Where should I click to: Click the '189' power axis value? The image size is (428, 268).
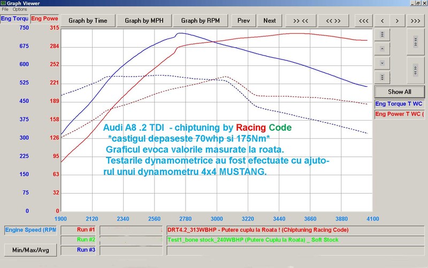[55, 101]
